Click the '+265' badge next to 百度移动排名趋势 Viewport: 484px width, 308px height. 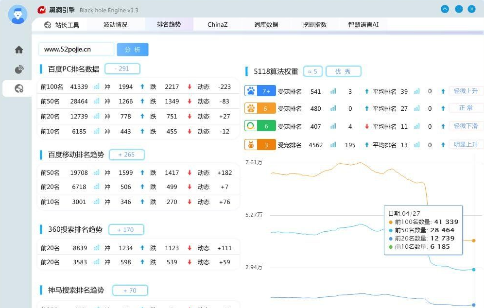click(x=126, y=154)
